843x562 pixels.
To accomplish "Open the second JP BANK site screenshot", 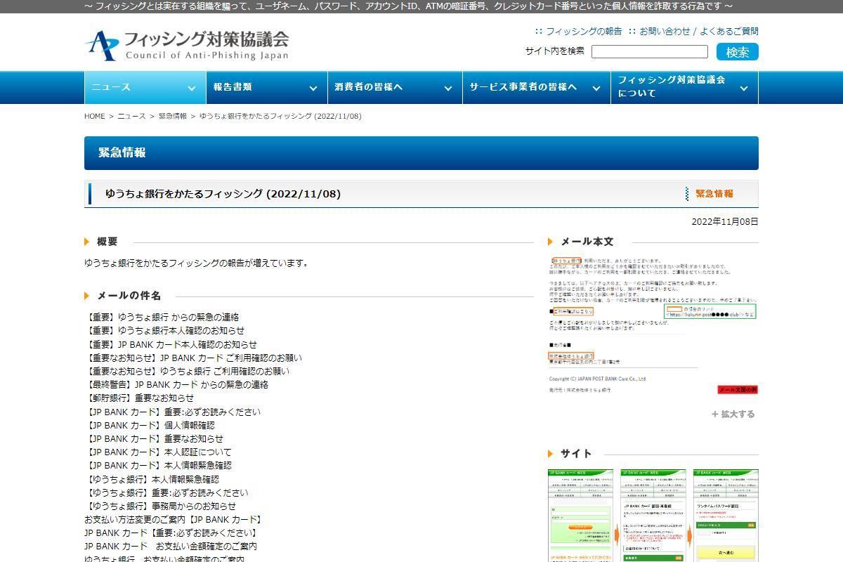I will point(653,516).
